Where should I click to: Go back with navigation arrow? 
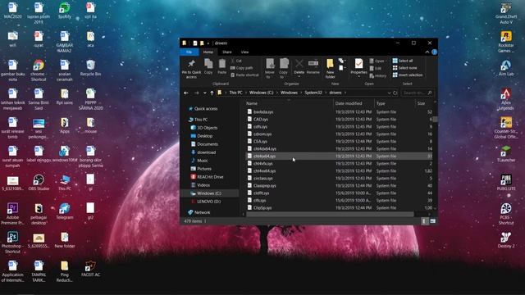(x=186, y=93)
